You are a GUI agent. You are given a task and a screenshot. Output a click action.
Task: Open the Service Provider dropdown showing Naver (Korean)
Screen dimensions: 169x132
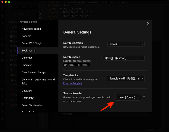pos(128,97)
